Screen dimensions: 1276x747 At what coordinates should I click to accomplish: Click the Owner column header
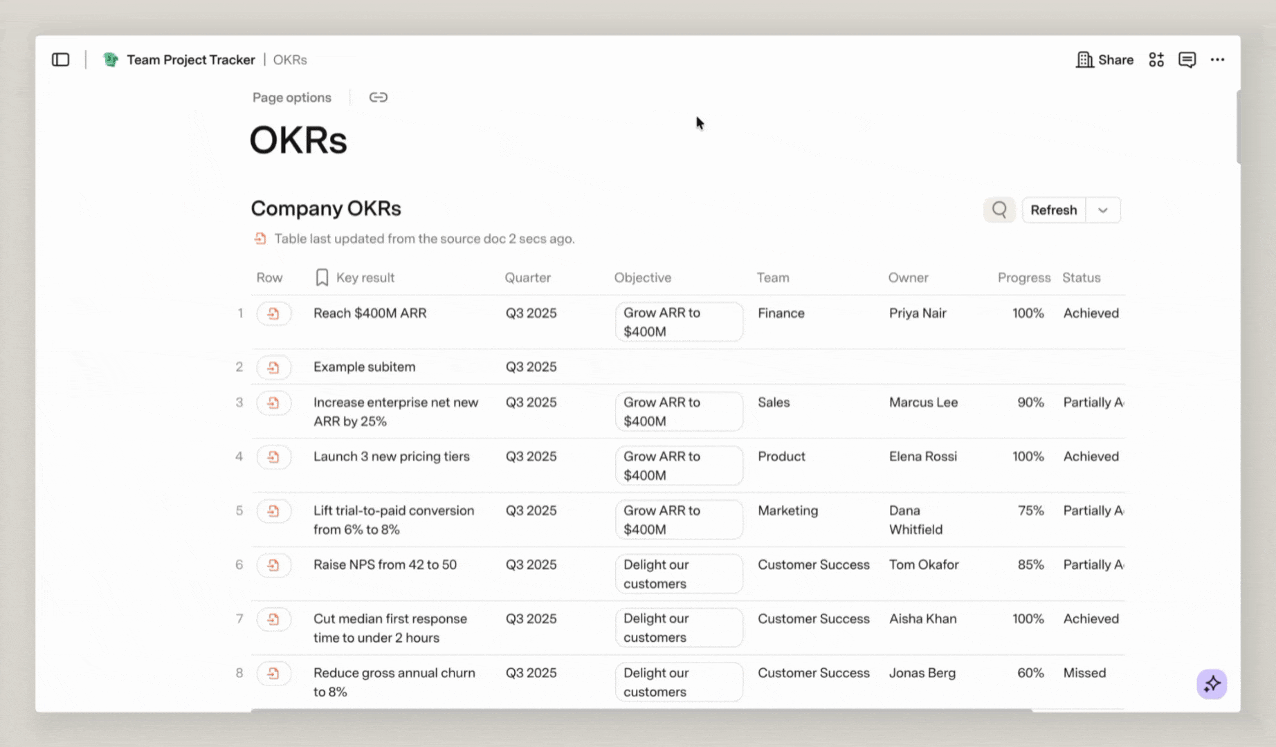(x=908, y=277)
